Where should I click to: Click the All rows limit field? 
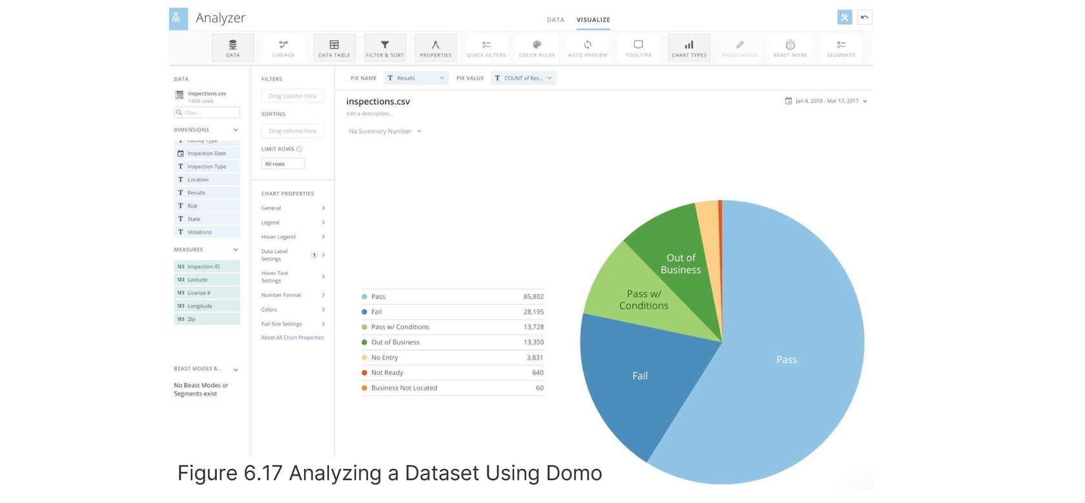(x=283, y=164)
